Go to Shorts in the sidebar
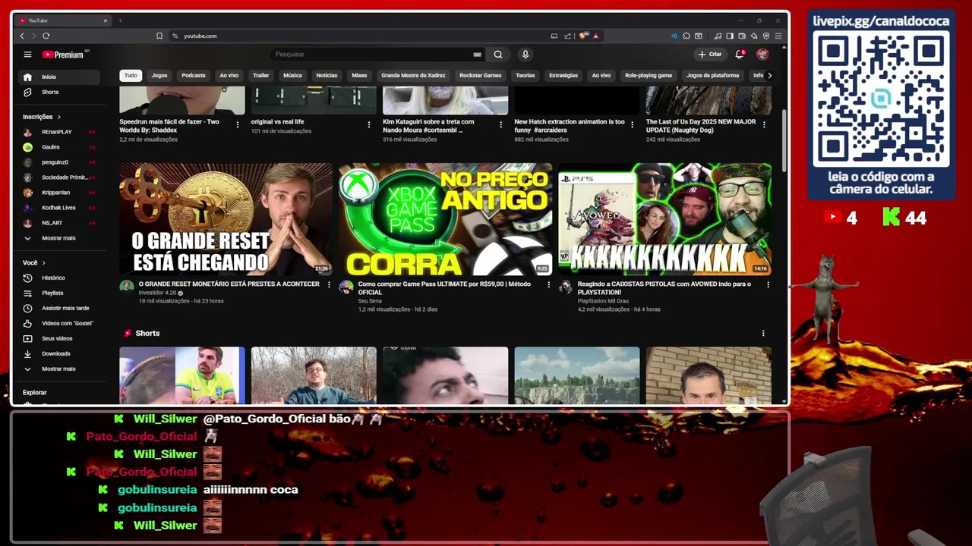The image size is (972, 546). click(59, 92)
